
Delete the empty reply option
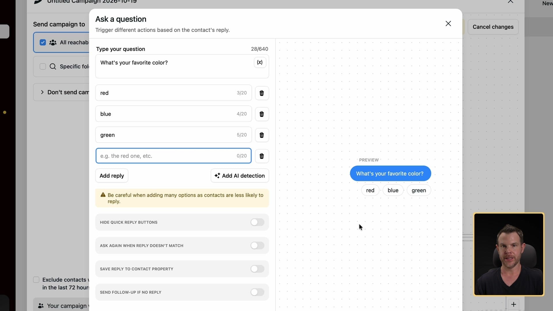[262, 156]
